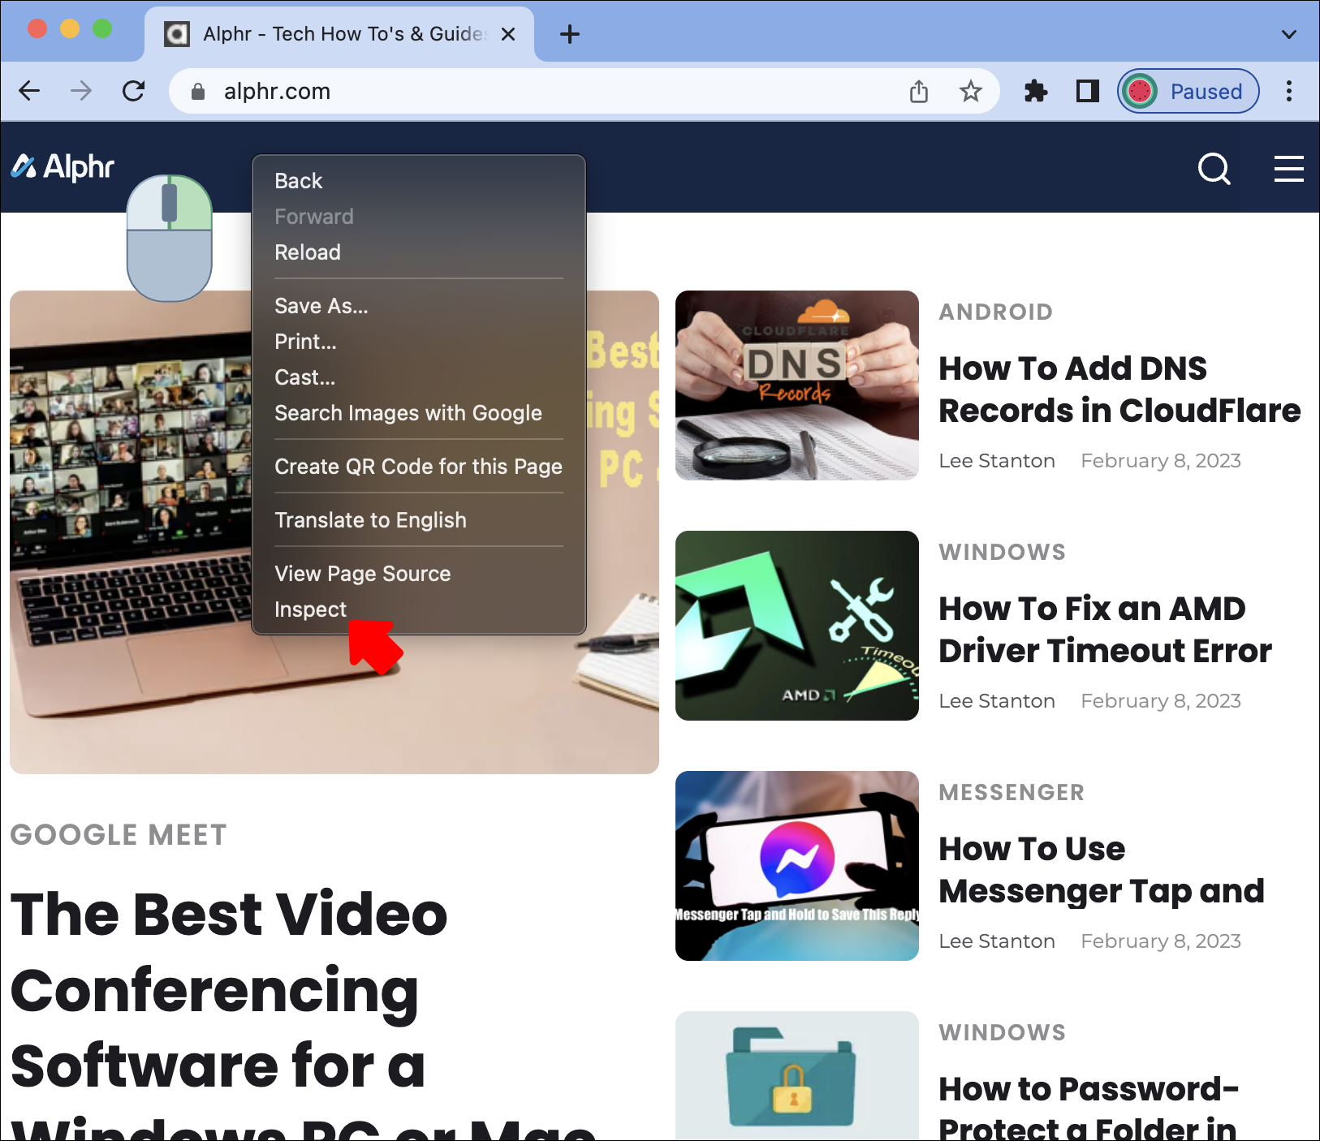Select View Page Source
Image resolution: width=1320 pixels, height=1141 pixels.
pos(419,574)
